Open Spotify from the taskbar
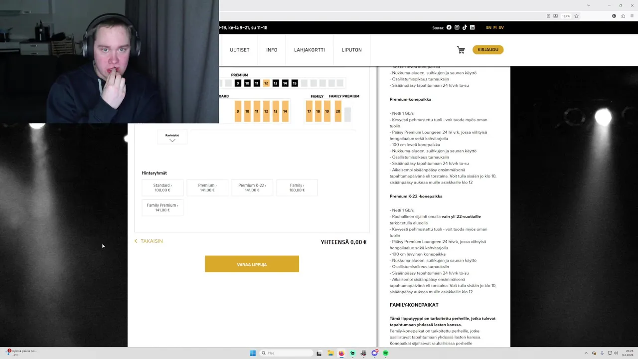This screenshot has height=359, width=638. coord(385,353)
